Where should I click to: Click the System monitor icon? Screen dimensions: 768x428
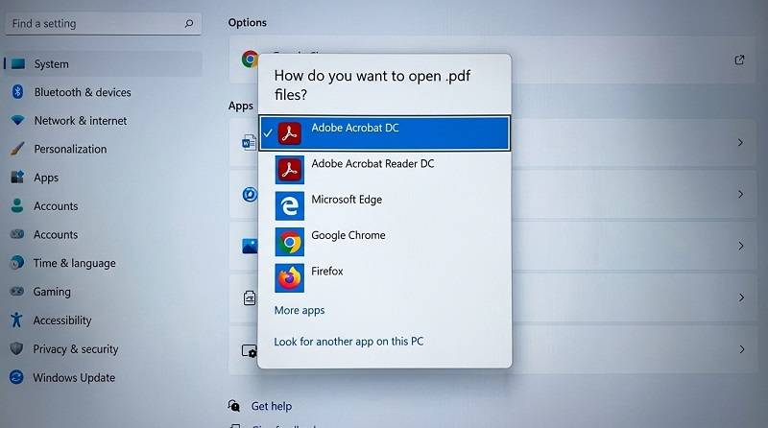17,63
